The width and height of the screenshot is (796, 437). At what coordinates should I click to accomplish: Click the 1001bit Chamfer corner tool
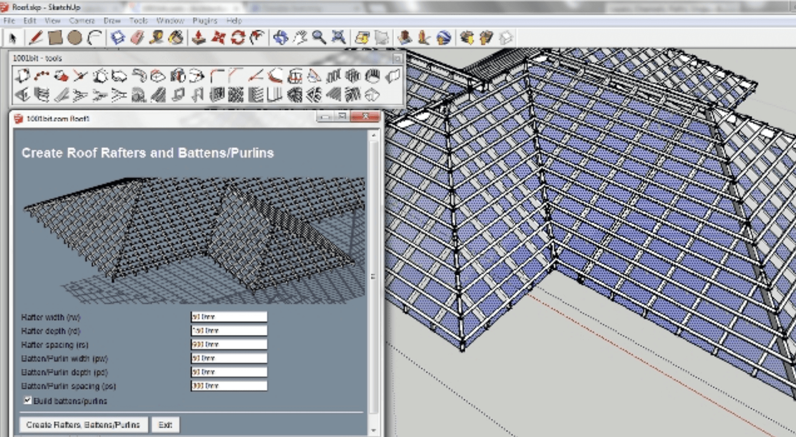coord(235,76)
